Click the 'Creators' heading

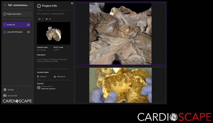(x=40, y=83)
